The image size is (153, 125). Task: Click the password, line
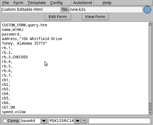12,34
